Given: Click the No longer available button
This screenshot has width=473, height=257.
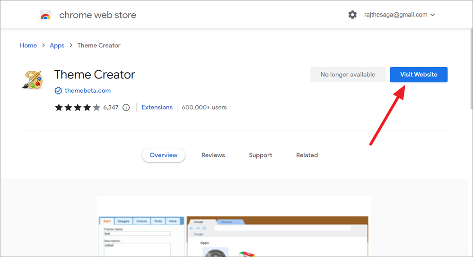Looking at the screenshot, I should pyautogui.click(x=348, y=75).
